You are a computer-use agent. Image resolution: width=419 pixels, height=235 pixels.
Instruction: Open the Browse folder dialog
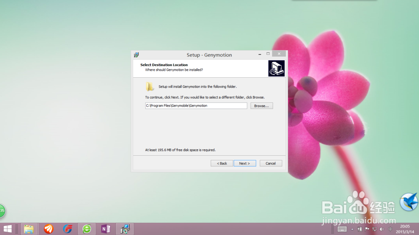click(261, 106)
